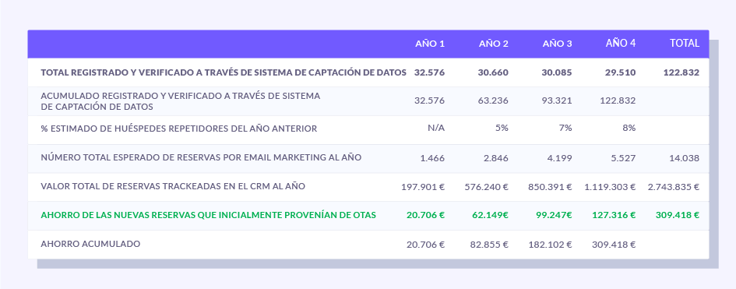Click the 182.102 € accumulated savings cell
This screenshot has width=736, height=289.
[x=550, y=245]
